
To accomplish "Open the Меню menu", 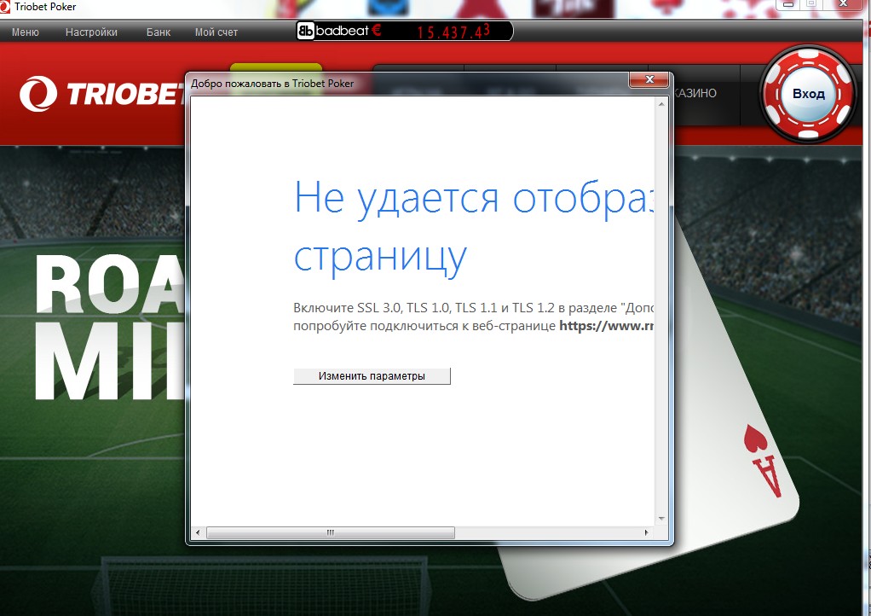I will click(x=26, y=32).
